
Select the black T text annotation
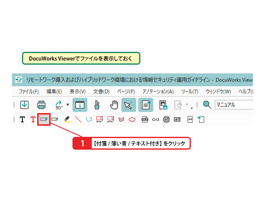tap(22, 119)
